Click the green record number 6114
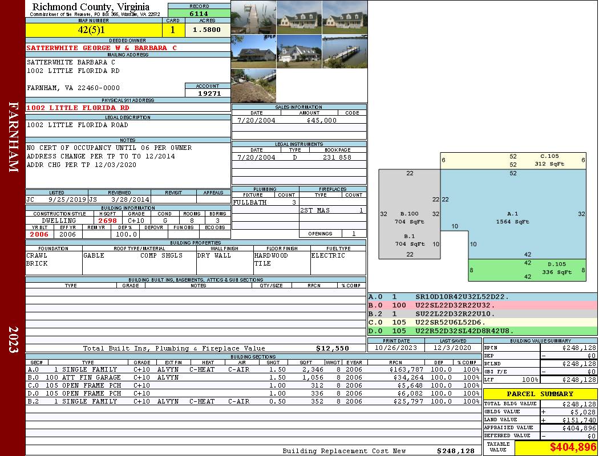 point(199,13)
